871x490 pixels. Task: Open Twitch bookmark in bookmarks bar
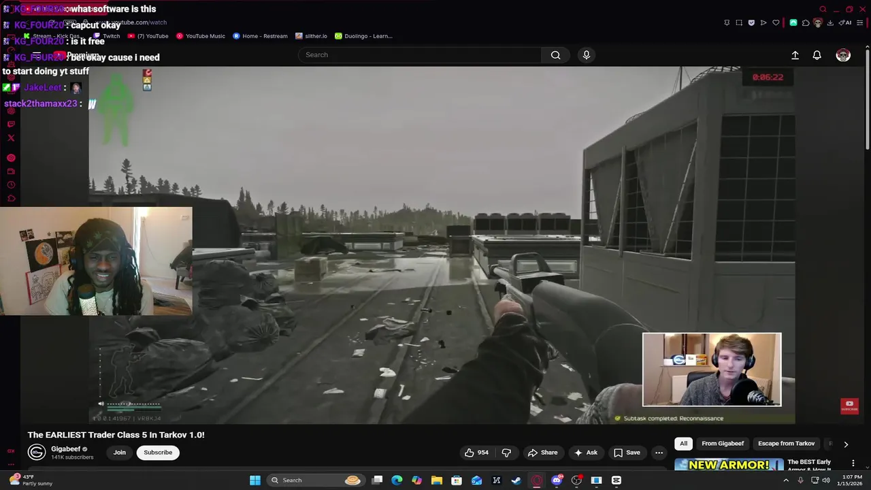(x=106, y=36)
